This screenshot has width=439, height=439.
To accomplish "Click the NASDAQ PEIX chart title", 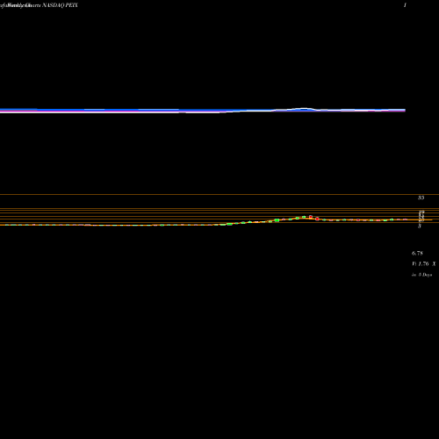I will pyautogui.click(x=61, y=5).
